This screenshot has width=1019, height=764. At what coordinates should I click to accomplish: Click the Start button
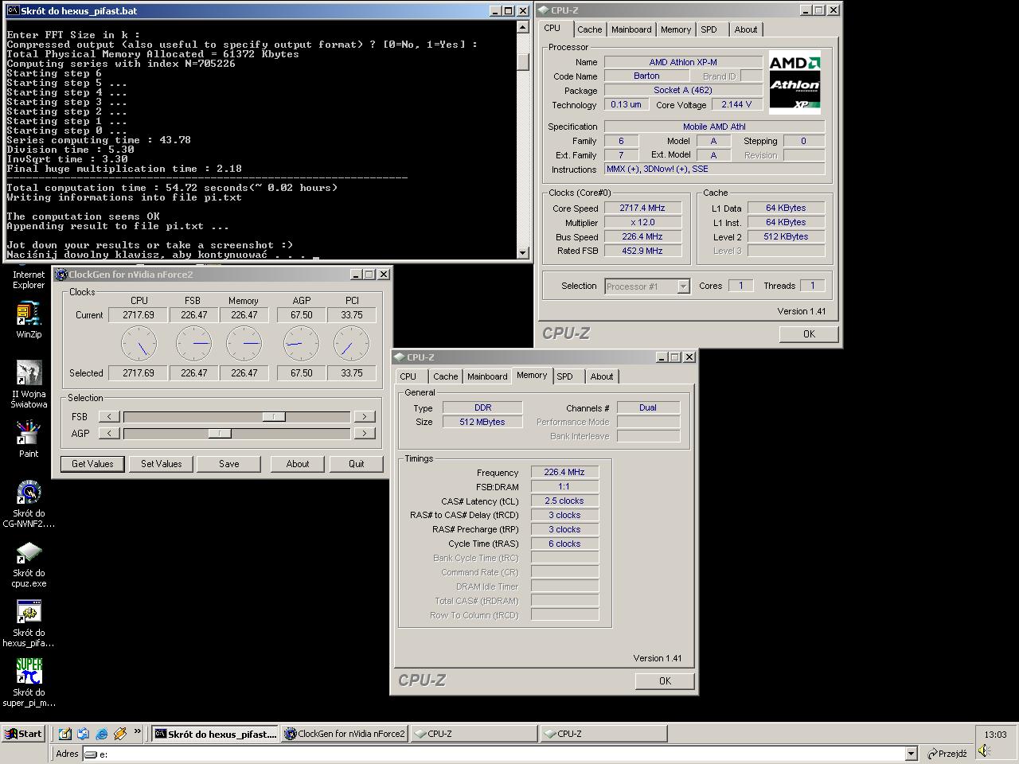[23, 734]
